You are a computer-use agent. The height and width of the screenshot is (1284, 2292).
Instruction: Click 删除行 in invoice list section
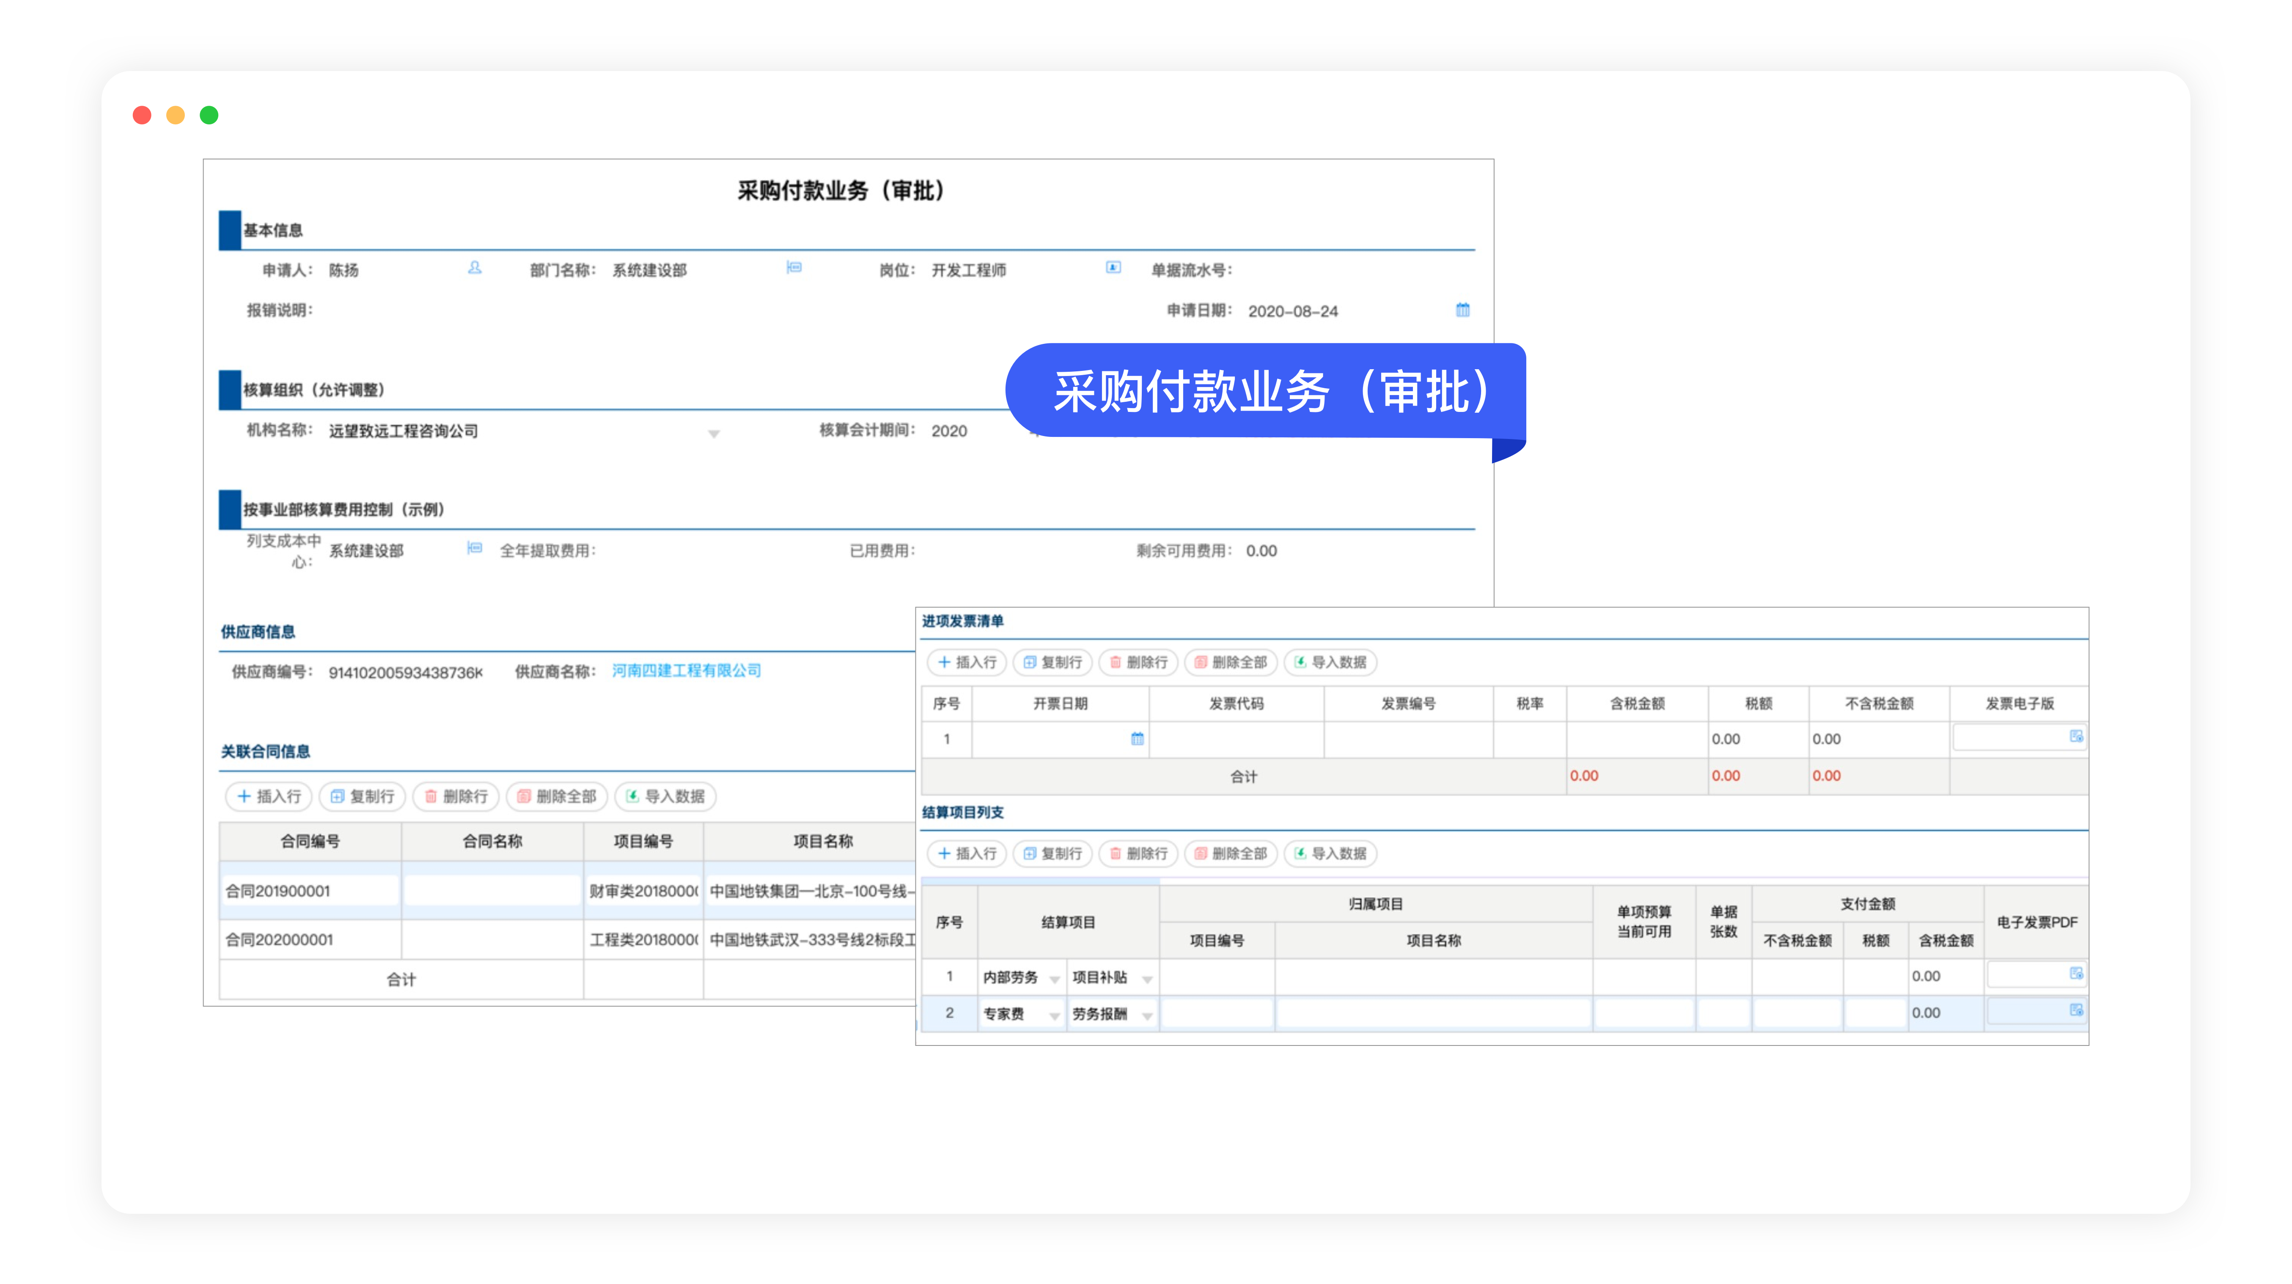[1138, 662]
